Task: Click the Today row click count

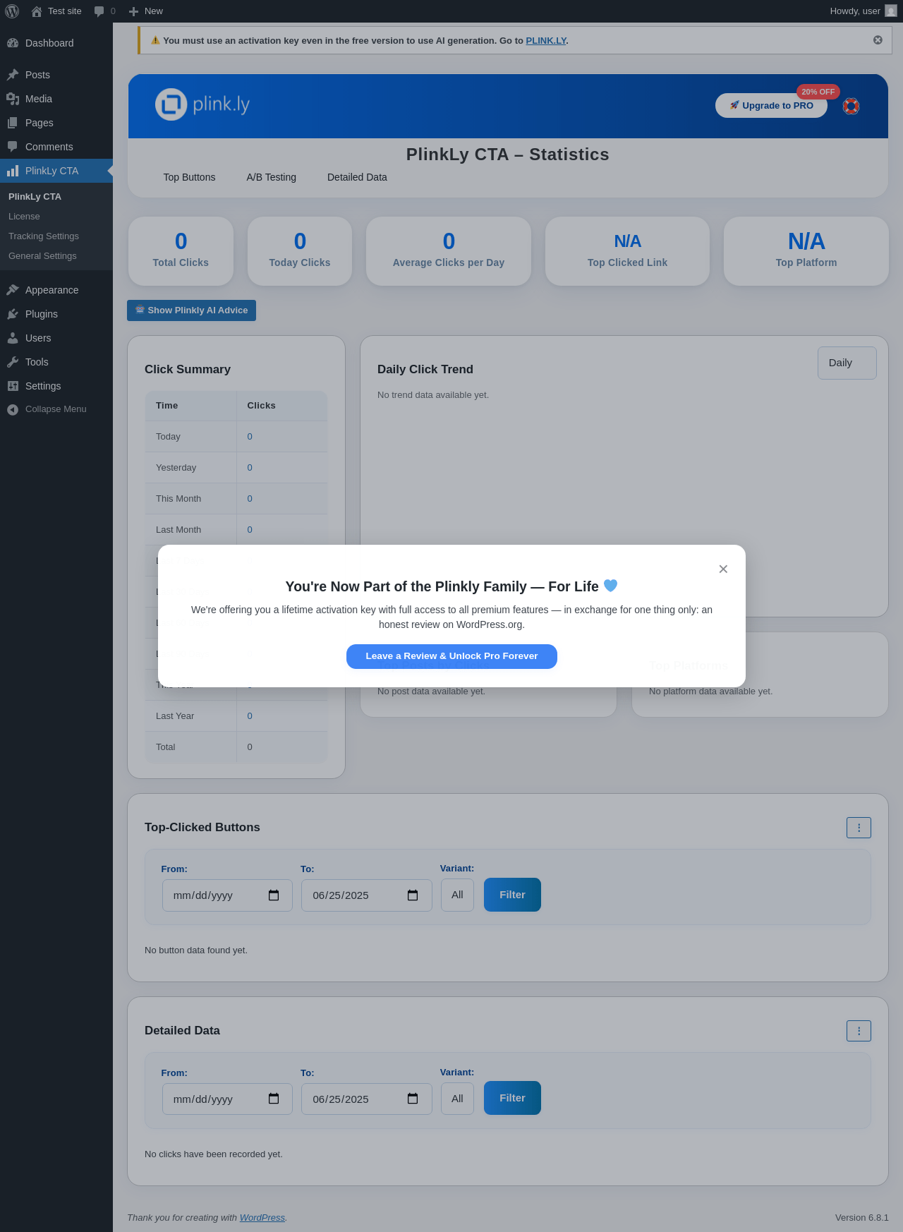Action: tap(250, 437)
